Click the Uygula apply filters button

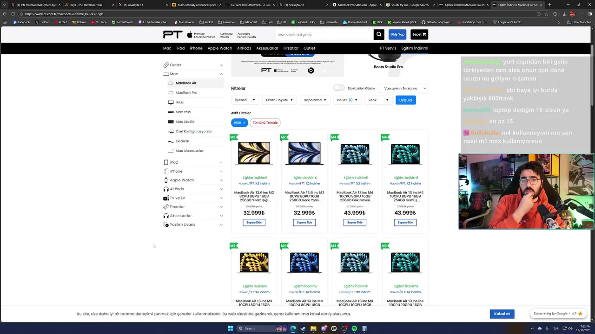pyautogui.click(x=405, y=100)
